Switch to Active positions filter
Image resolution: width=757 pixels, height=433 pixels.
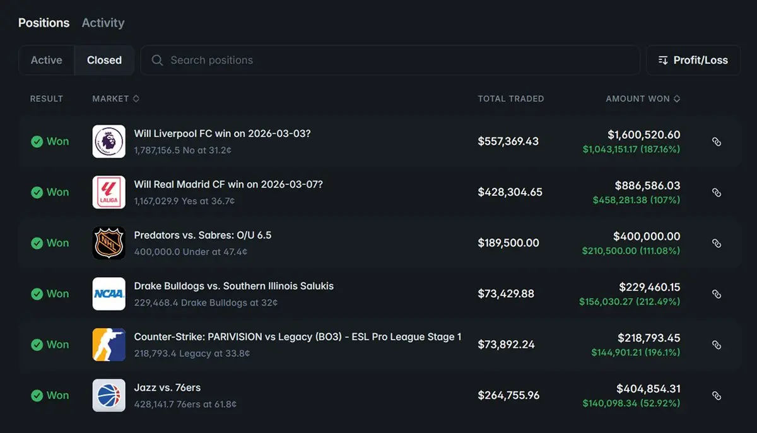(47, 60)
